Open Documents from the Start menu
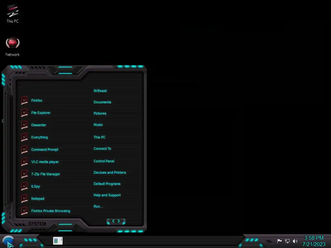 point(102,102)
